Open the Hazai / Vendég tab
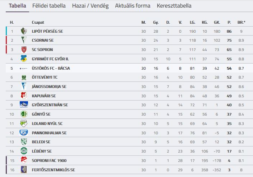The height and width of the screenshot is (177, 253). 90,6
